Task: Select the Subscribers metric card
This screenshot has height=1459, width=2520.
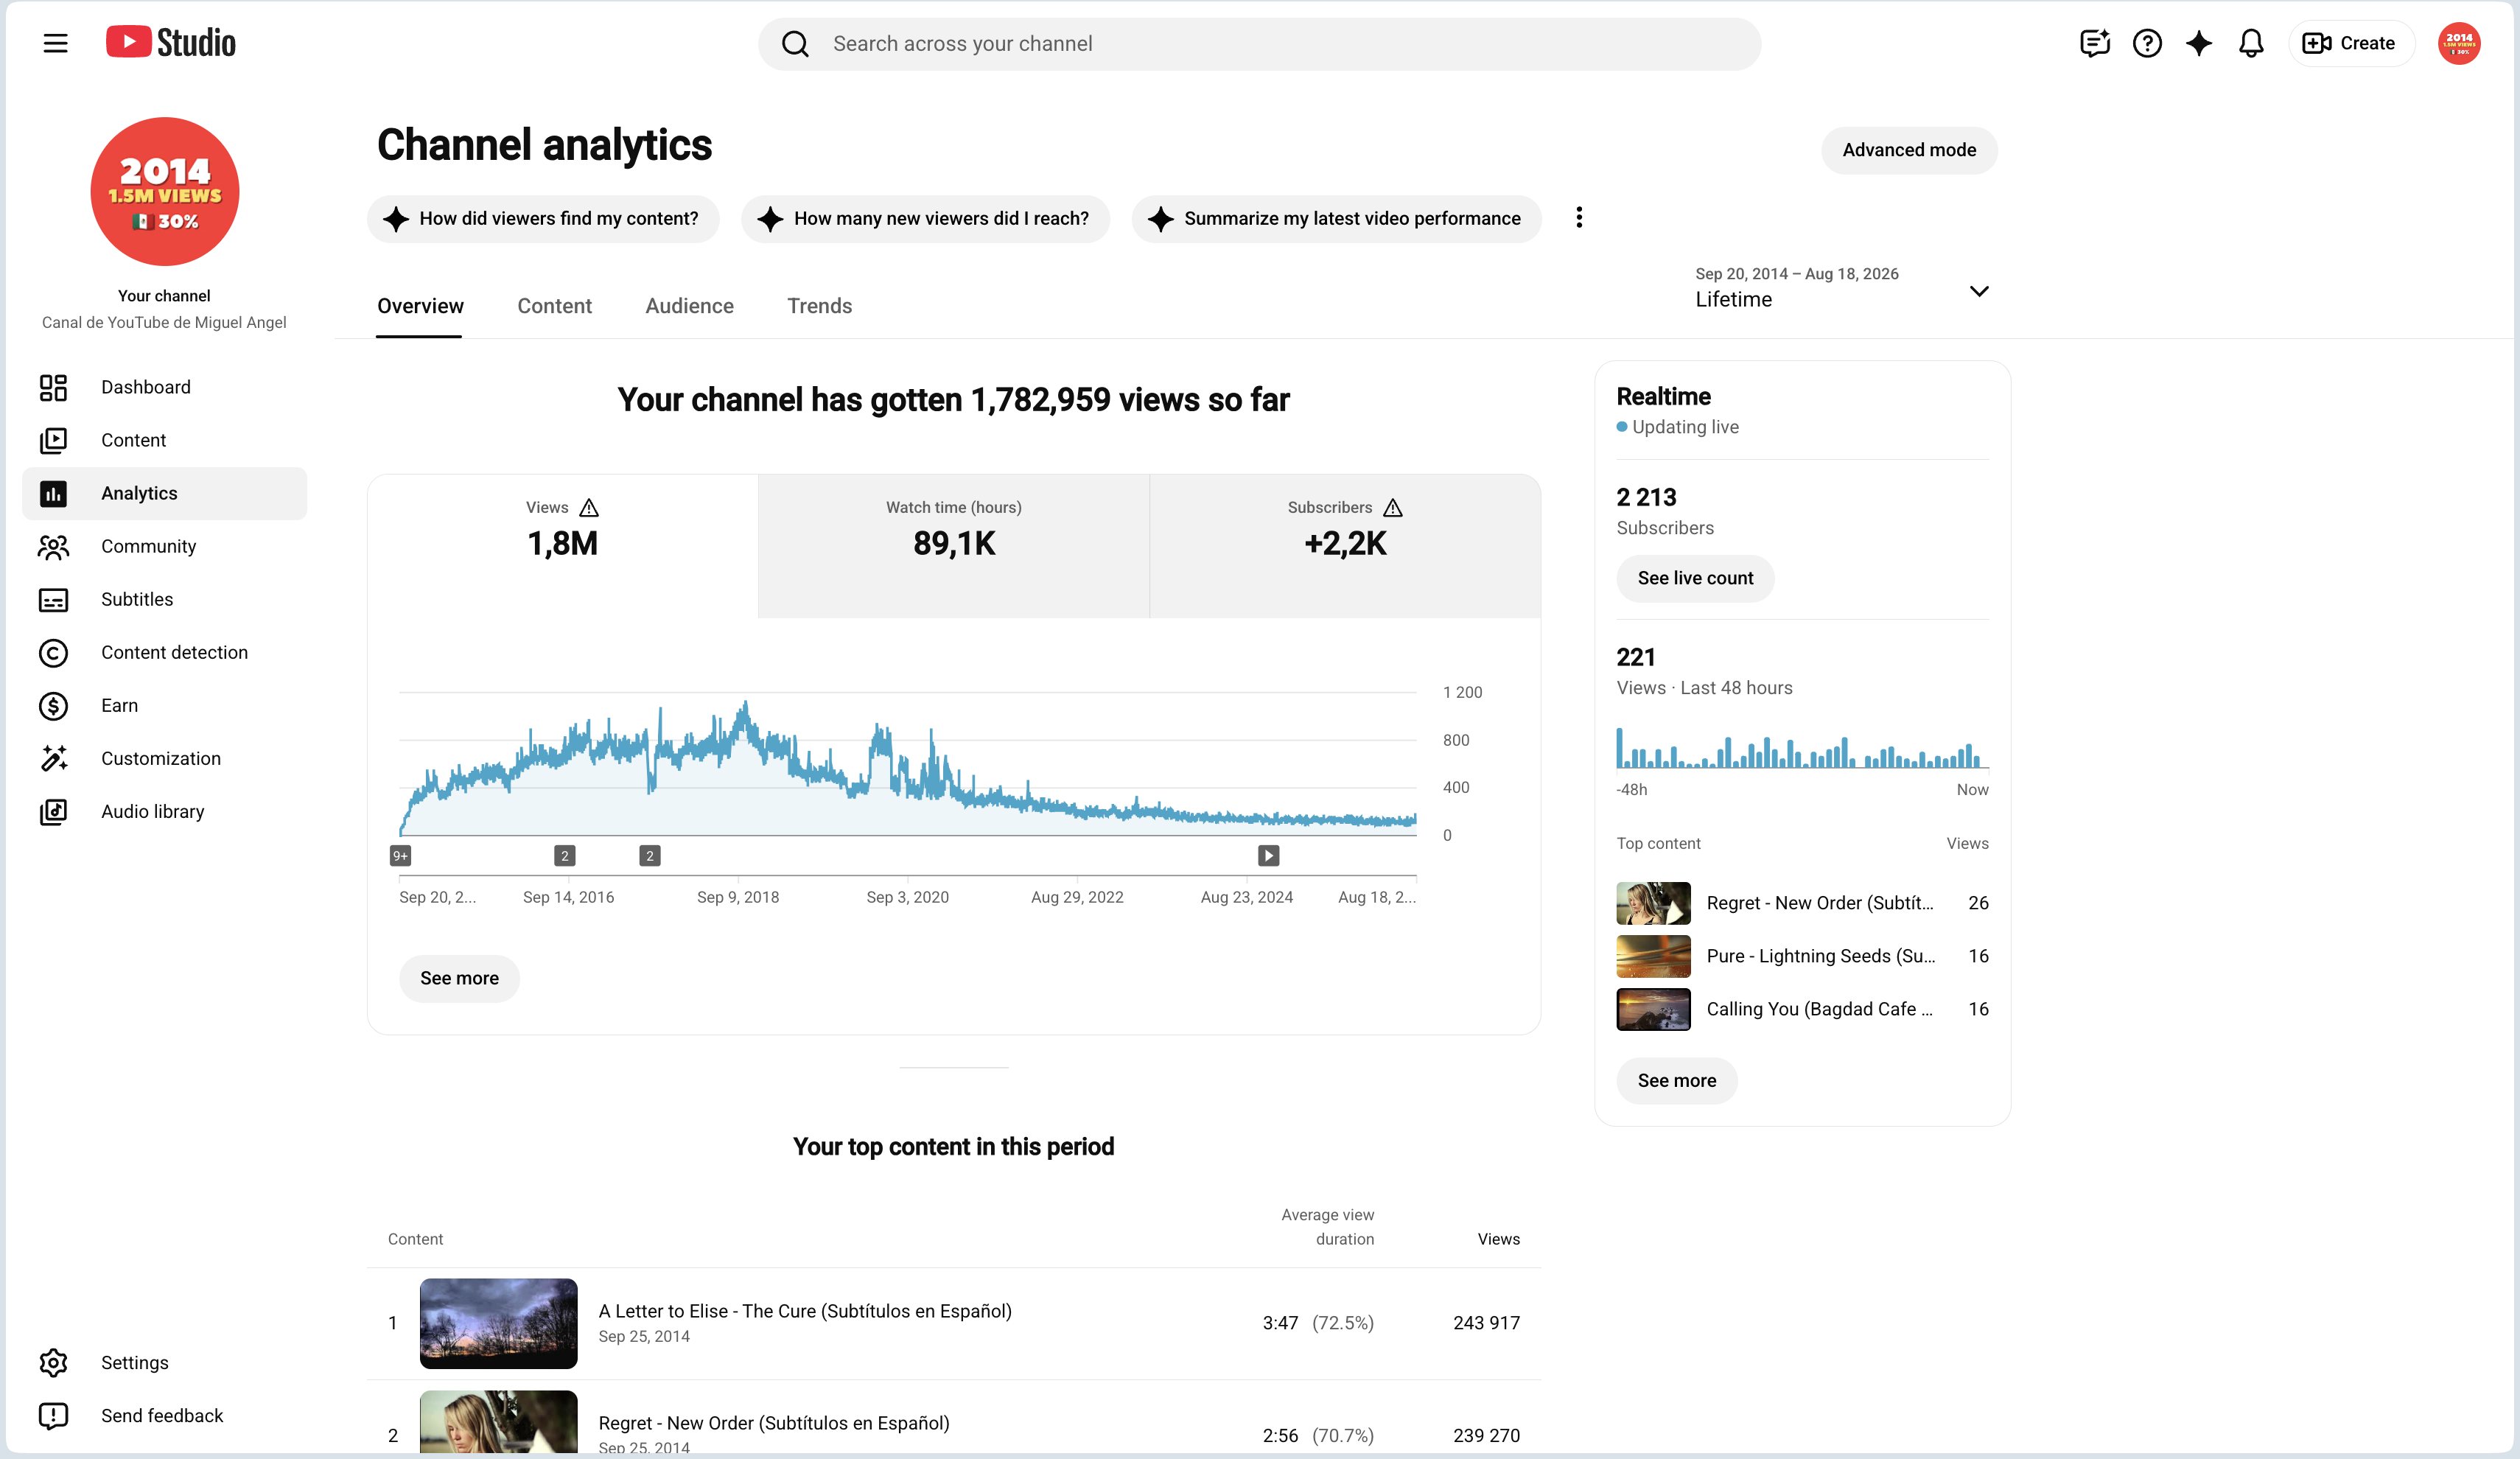Action: click(1345, 546)
